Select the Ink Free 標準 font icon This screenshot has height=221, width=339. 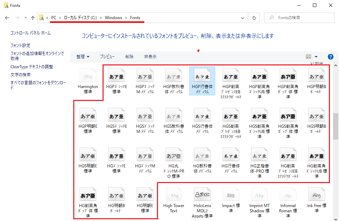[x=317, y=195]
